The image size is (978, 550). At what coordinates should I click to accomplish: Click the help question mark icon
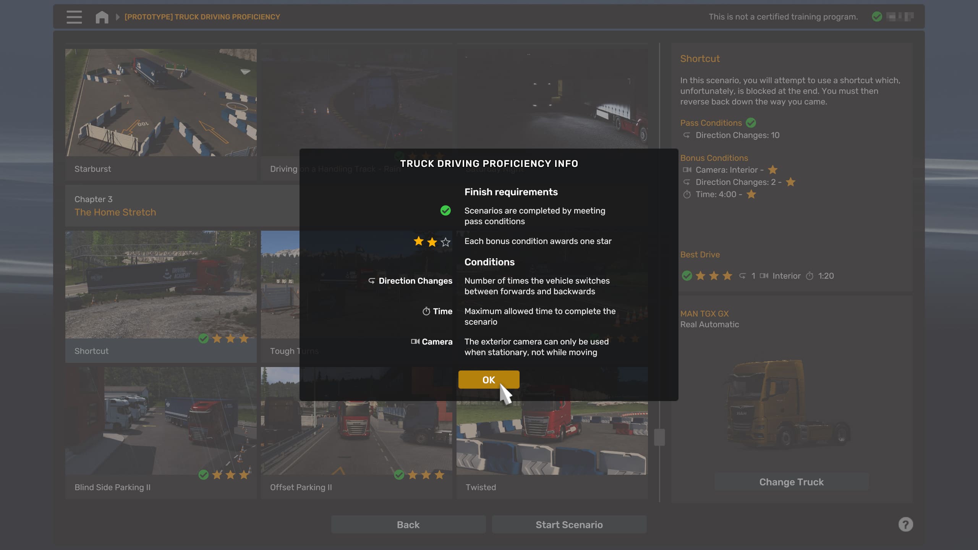[905, 524]
